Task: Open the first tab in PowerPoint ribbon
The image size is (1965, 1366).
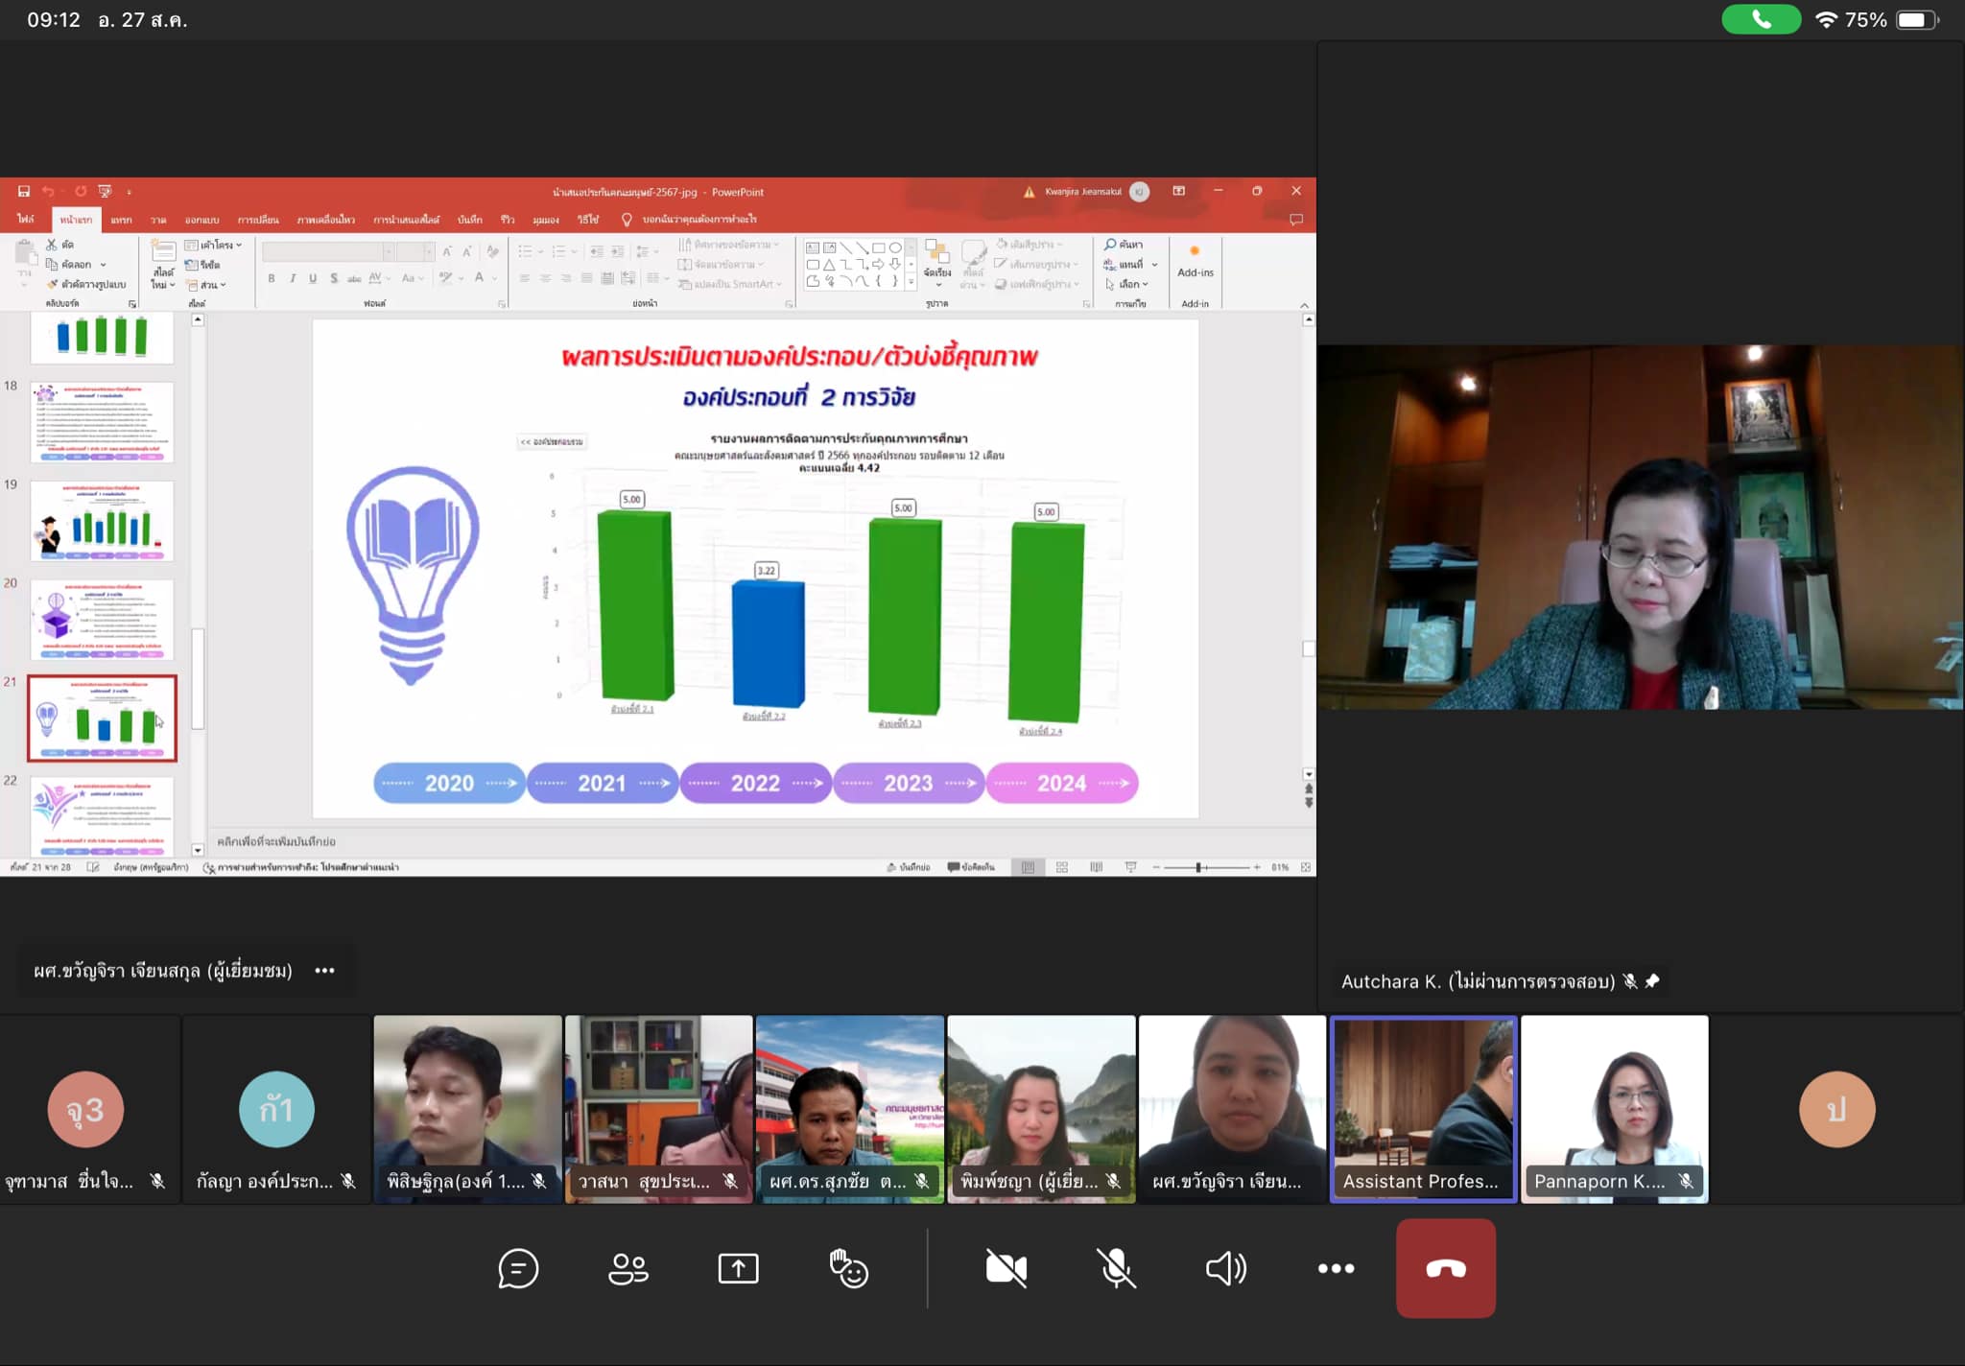Action: click(25, 220)
